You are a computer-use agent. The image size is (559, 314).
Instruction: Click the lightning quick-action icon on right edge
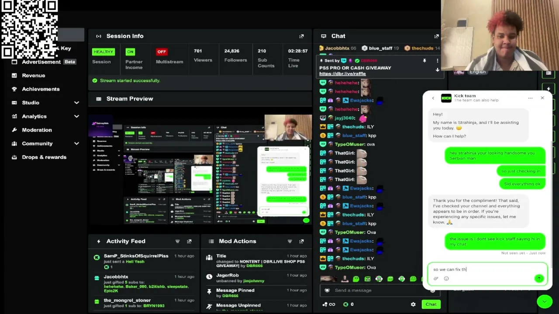549,89
